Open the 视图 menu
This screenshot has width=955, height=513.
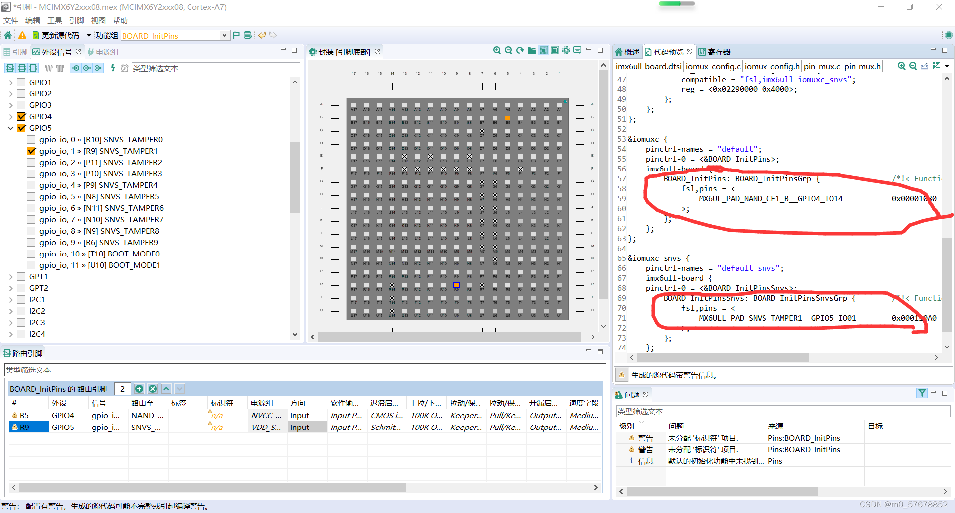[98, 20]
